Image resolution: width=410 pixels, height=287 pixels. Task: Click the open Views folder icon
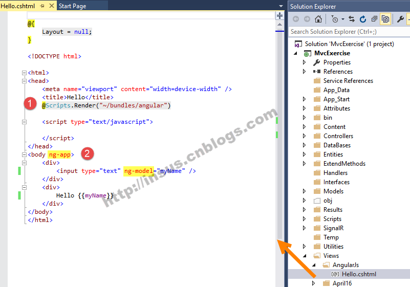(317, 256)
